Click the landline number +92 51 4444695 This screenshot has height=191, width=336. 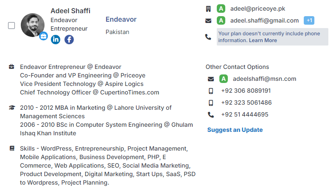[245, 114]
